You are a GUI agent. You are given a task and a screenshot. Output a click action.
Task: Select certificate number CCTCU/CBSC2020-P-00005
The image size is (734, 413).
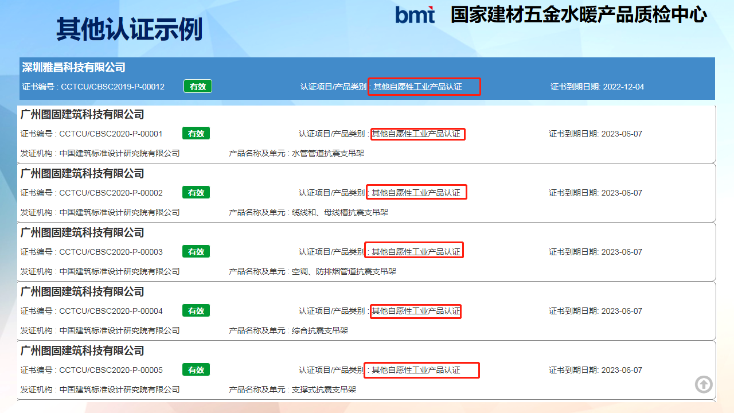(x=111, y=370)
